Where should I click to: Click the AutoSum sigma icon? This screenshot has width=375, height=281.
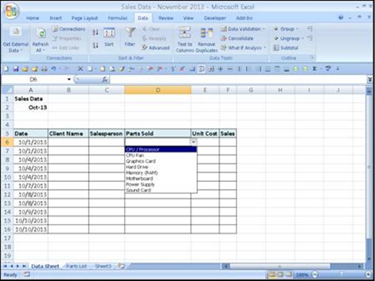point(315,69)
